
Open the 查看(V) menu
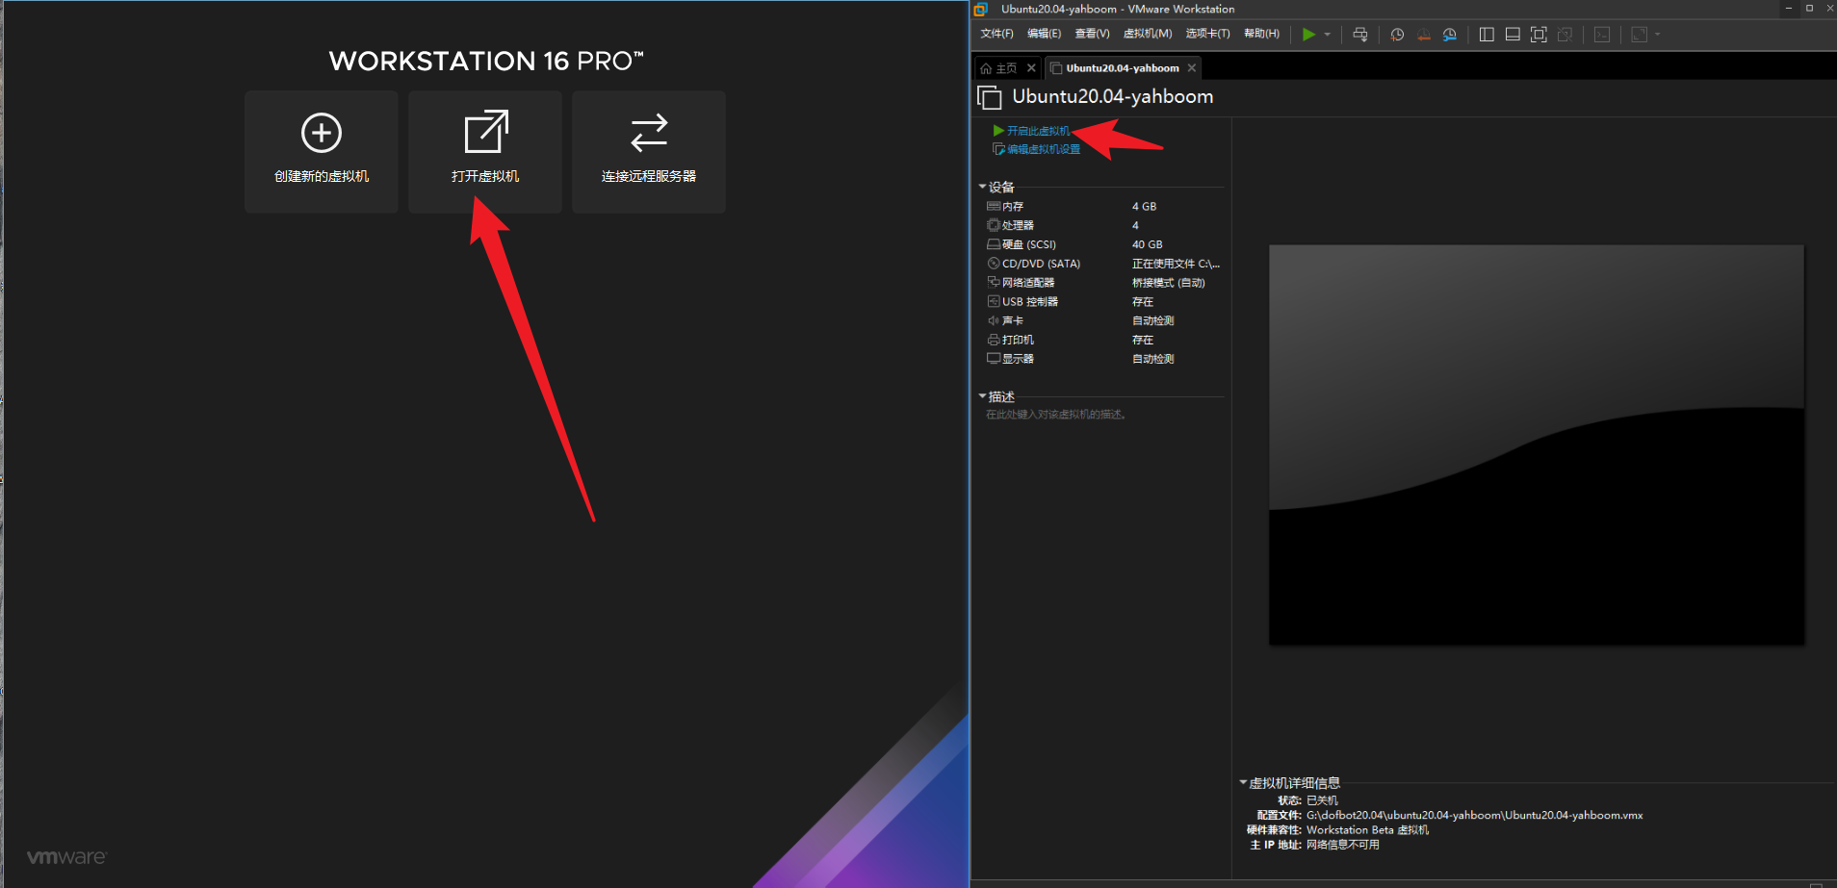(1092, 34)
